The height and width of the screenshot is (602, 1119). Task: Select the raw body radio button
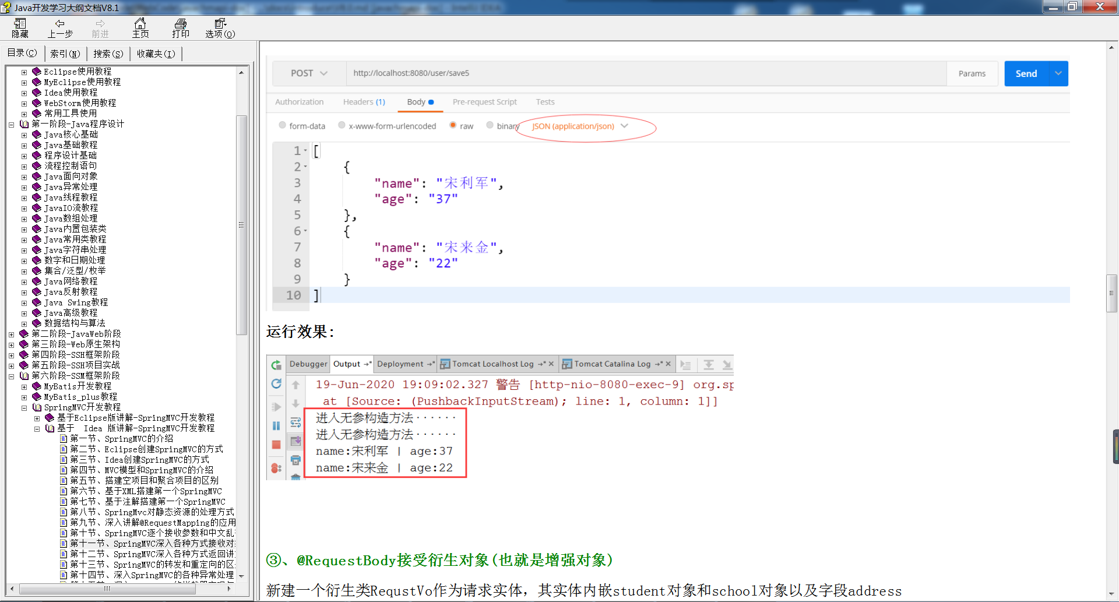pos(453,125)
